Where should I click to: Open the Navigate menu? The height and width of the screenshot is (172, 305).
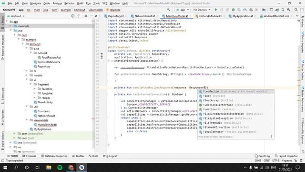tap(35, 3)
